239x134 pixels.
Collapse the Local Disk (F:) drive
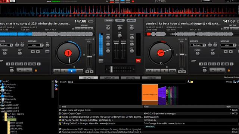0,111
